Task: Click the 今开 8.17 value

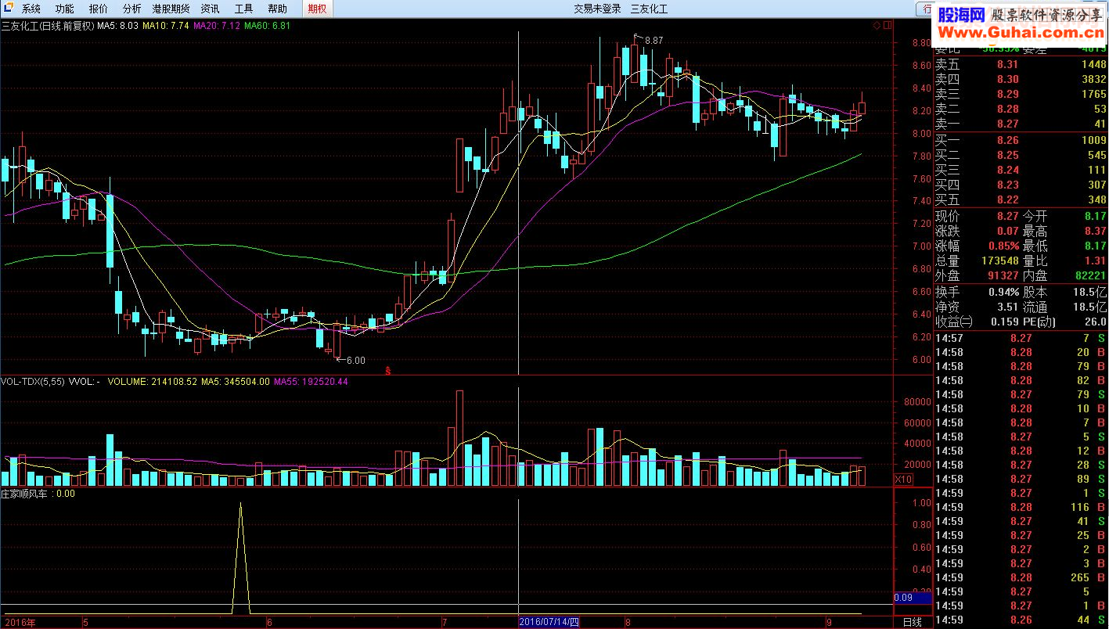Action: pos(1095,216)
